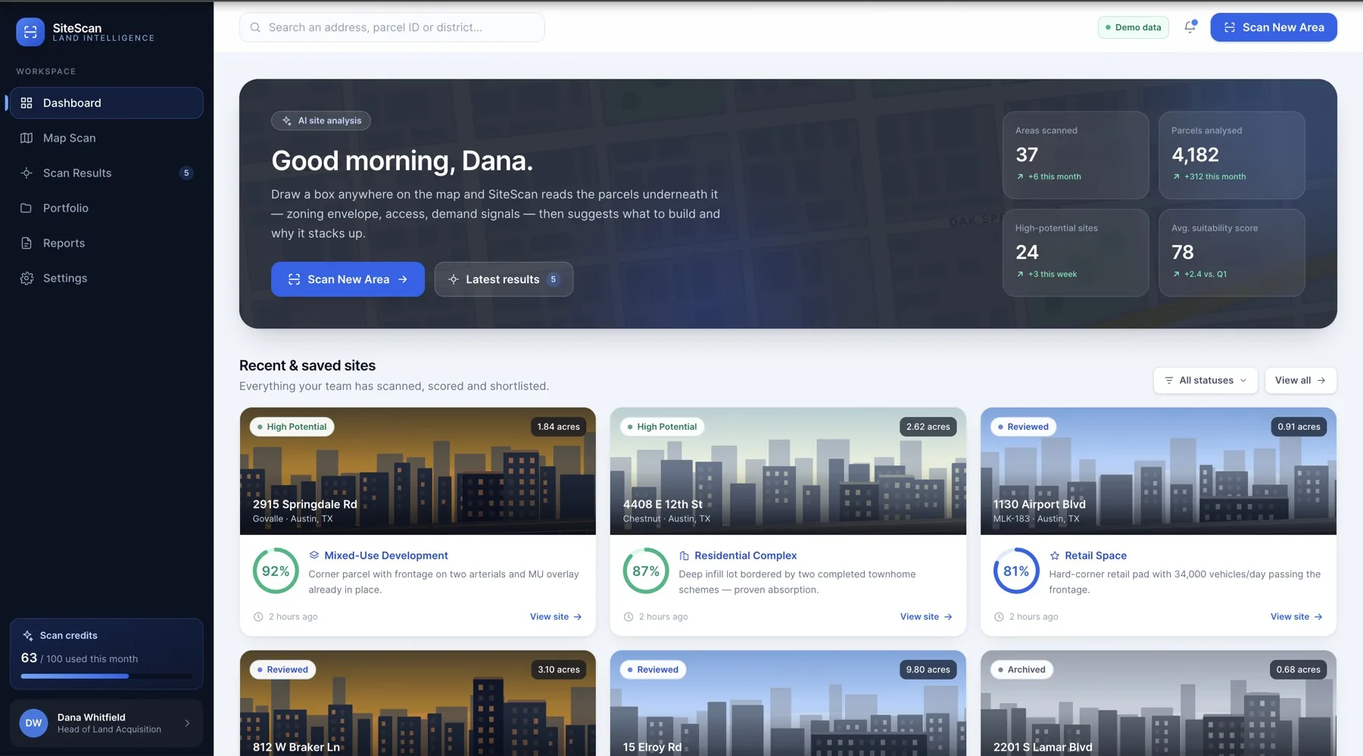1363x756 pixels.
Task: Click the 1.84 acres badge
Action: (x=558, y=427)
